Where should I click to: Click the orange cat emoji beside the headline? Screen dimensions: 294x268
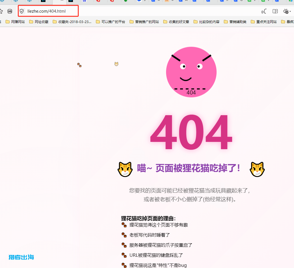(x=125, y=169)
